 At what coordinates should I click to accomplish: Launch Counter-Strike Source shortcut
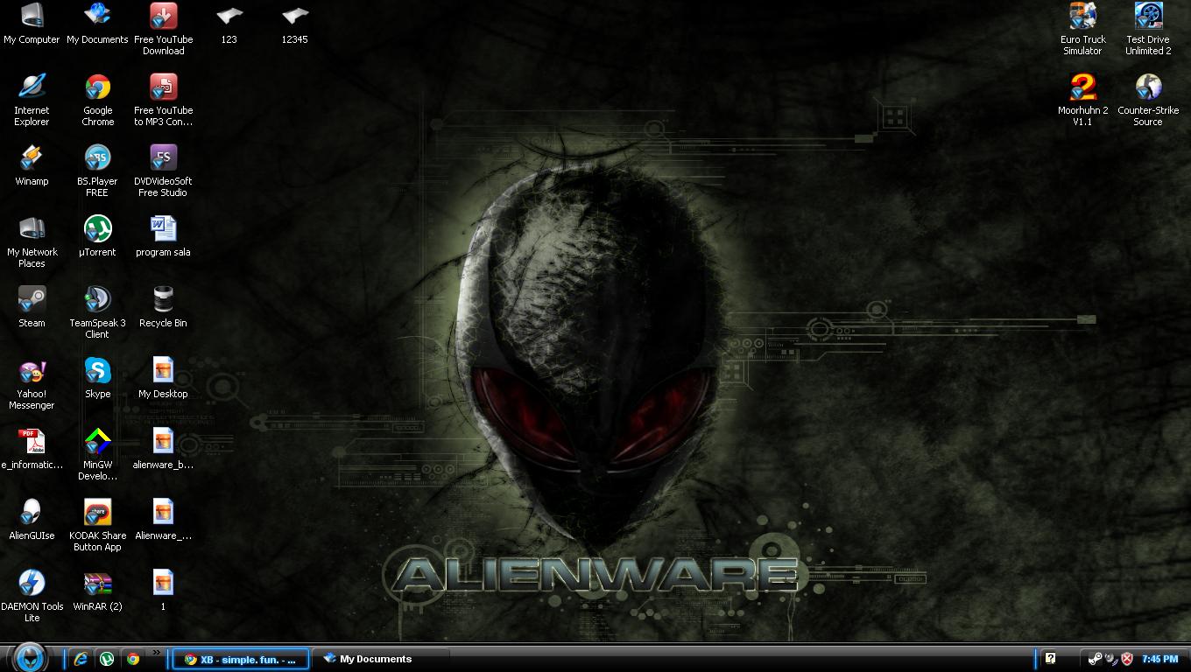pyautogui.click(x=1148, y=100)
